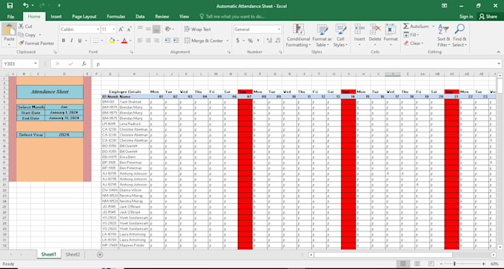Click the Share button
Screen dimensions: 504x269
[488, 17]
